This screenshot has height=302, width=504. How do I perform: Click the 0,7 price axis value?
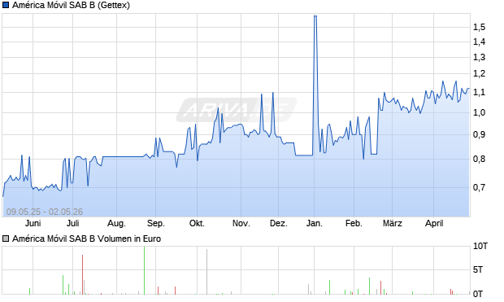click(x=479, y=187)
